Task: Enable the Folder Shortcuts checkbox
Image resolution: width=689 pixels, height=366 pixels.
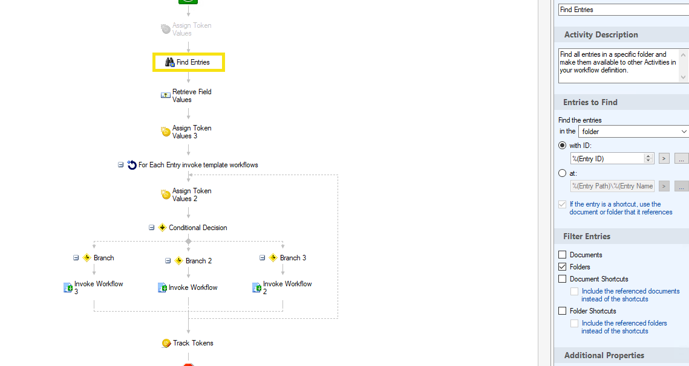Action: tap(562, 310)
